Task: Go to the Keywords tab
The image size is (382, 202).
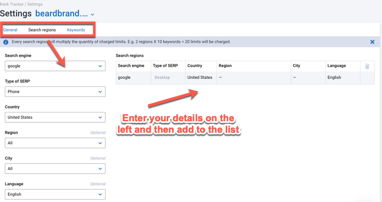Action: pos(76,30)
